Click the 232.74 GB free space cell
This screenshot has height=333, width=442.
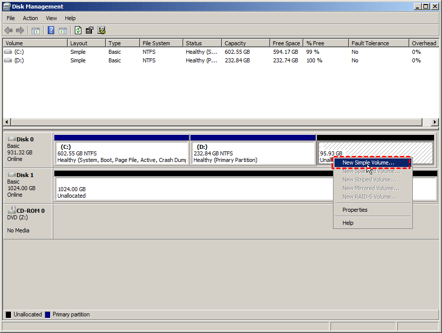[x=286, y=60]
